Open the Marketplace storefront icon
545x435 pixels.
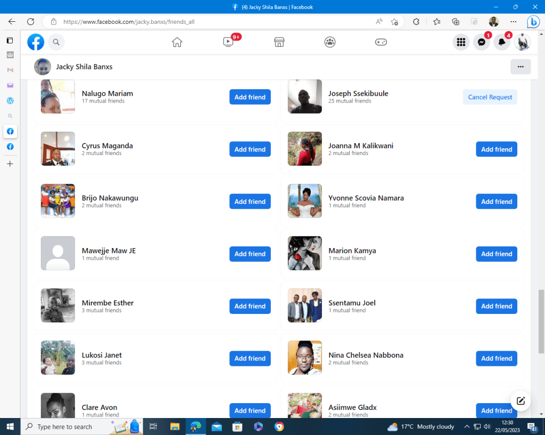tap(279, 42)
